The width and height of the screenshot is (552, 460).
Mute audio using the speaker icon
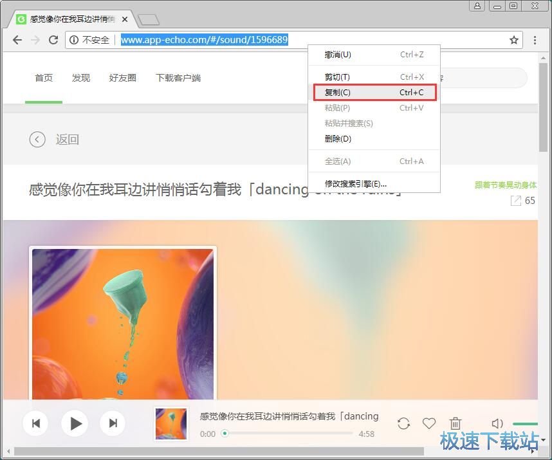pos(497,423)
